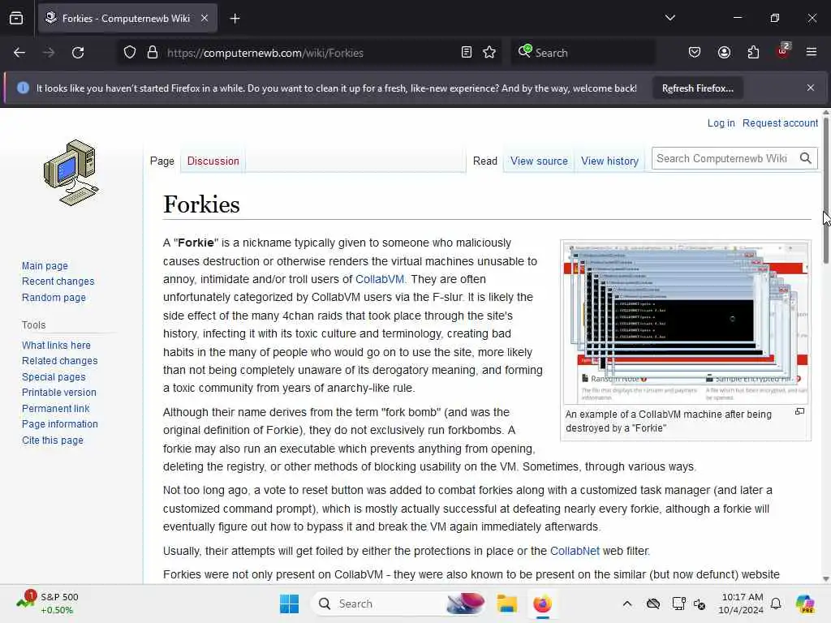Open the tracking protection shield icon

[130, 53]
